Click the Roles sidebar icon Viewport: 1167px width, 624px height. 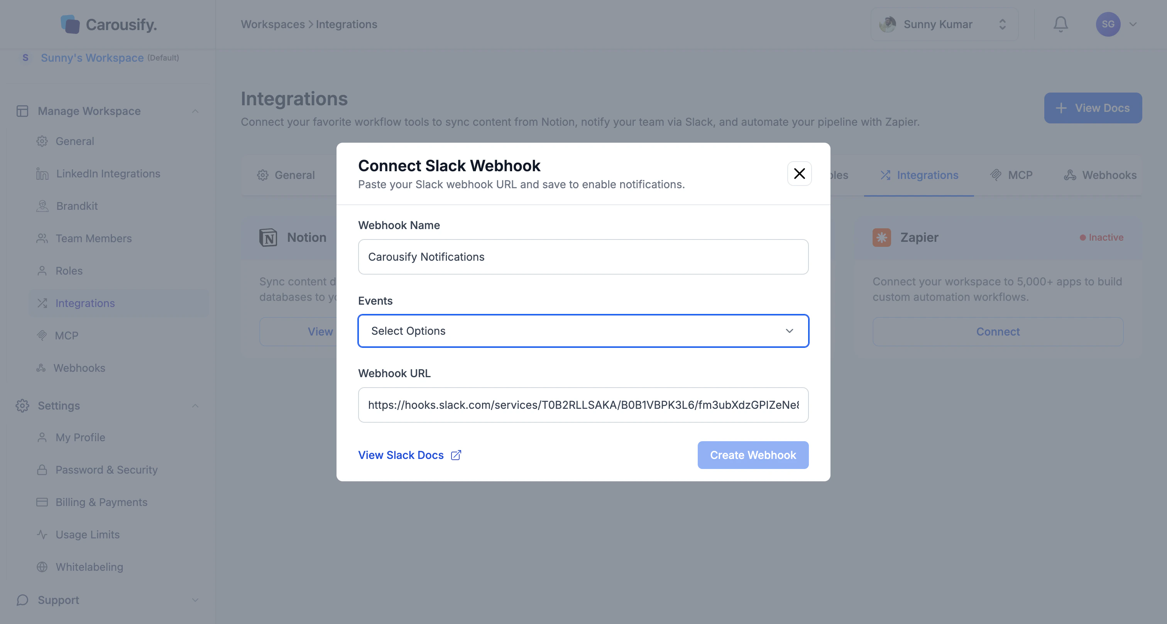[42, 271]
